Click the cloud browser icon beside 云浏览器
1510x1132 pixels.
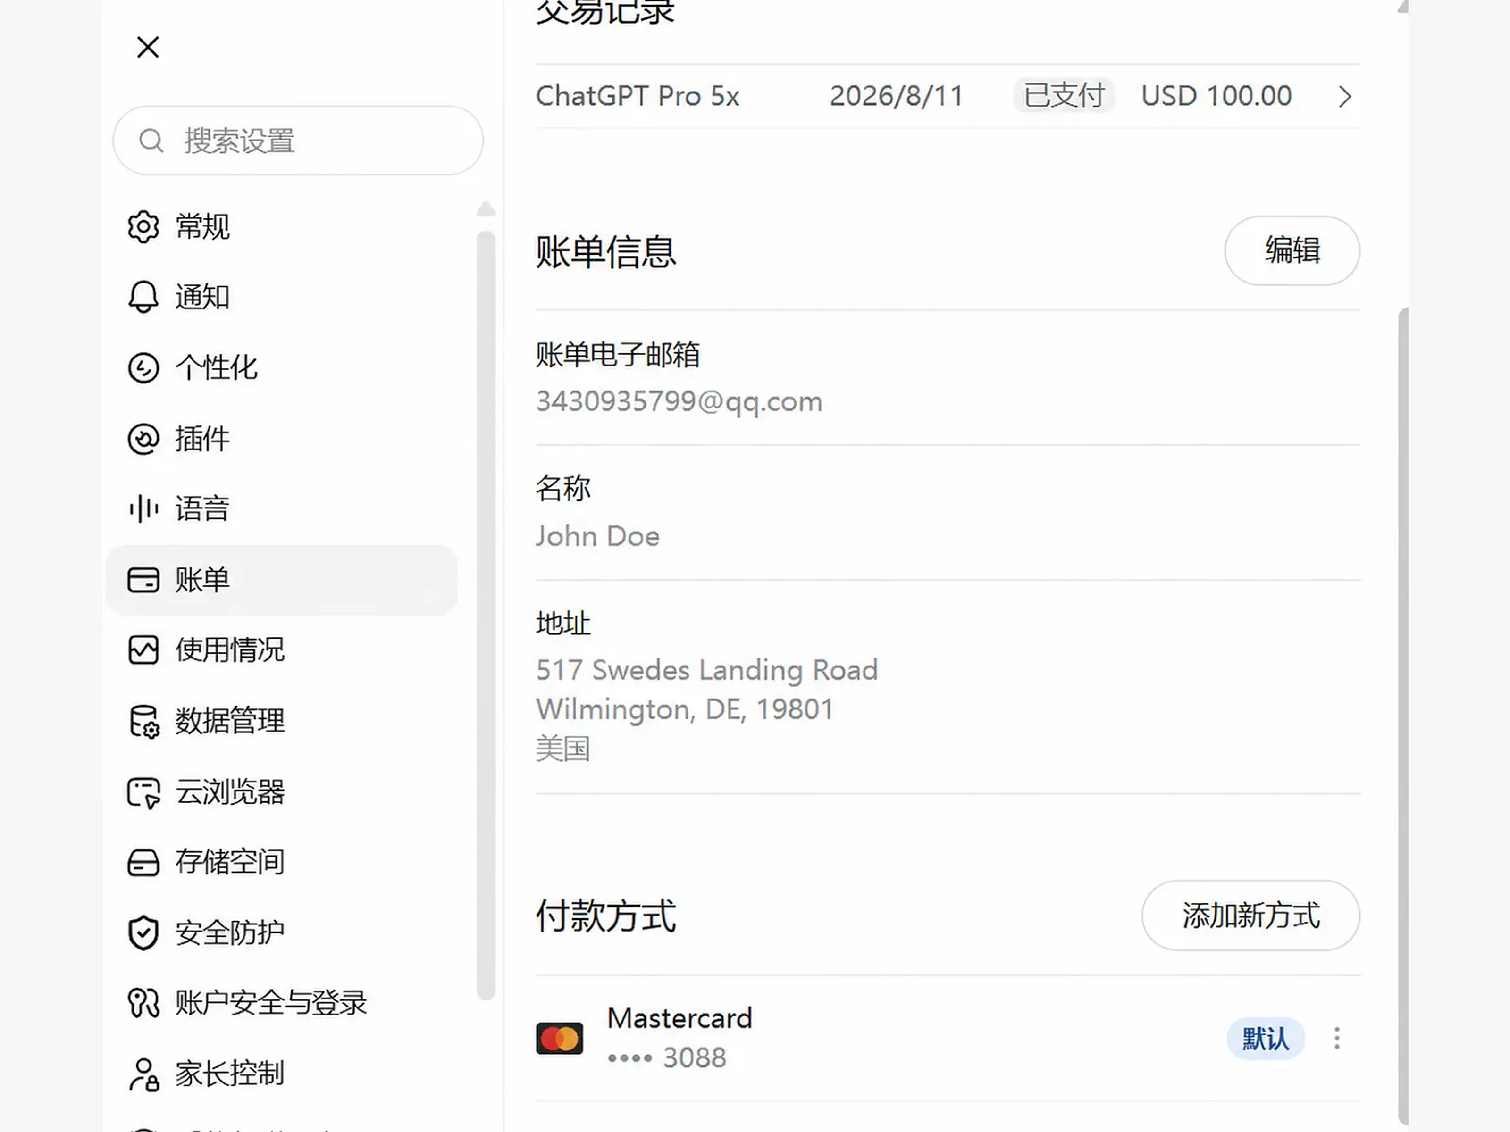143,793
